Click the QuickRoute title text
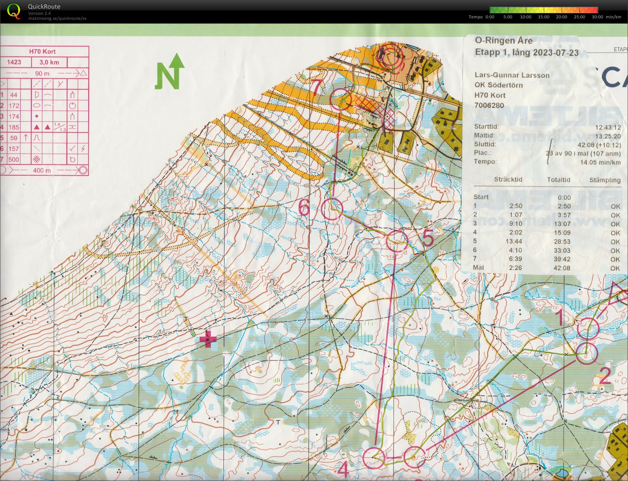628x481 pixels. point(44,6)
